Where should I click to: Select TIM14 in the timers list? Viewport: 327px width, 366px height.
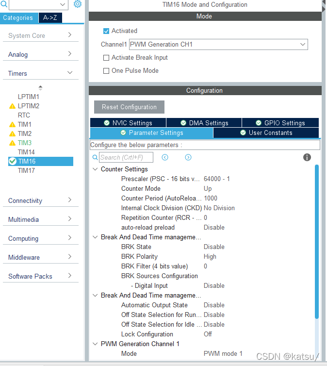coord(26,152)
